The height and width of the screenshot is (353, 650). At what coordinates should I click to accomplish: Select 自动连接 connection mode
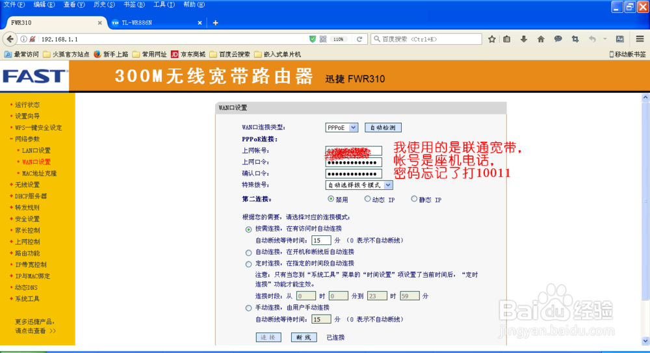click(x=248, y=253)
